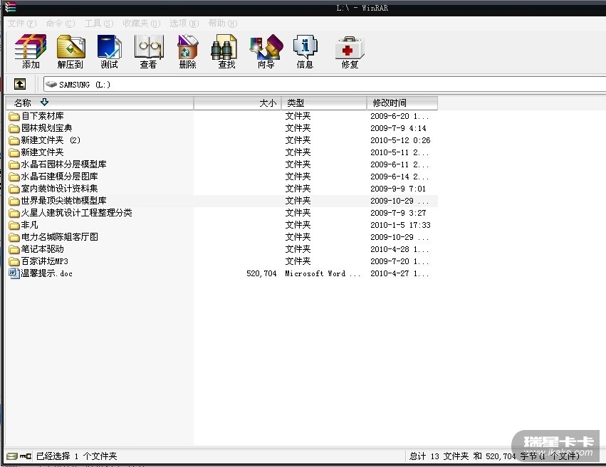Open the 文件 (F) menu
The image size is (606, 467).
tap(22, 23)
